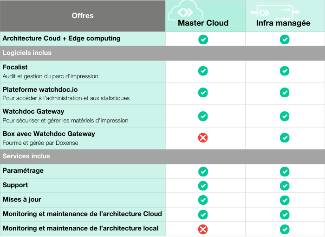Click Infra managée checkmark in Support row
This screenshot has height=237, width=325.
coord(285,186)
